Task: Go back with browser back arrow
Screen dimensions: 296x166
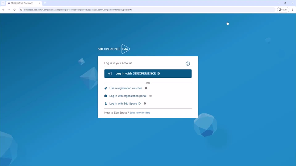Action: click(x=3, y=10)
